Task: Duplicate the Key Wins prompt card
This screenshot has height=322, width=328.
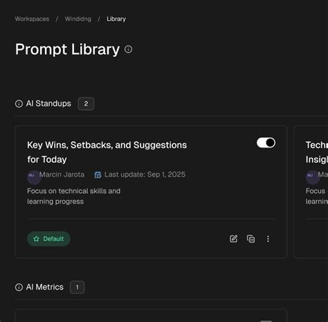Action: (250, 239)
